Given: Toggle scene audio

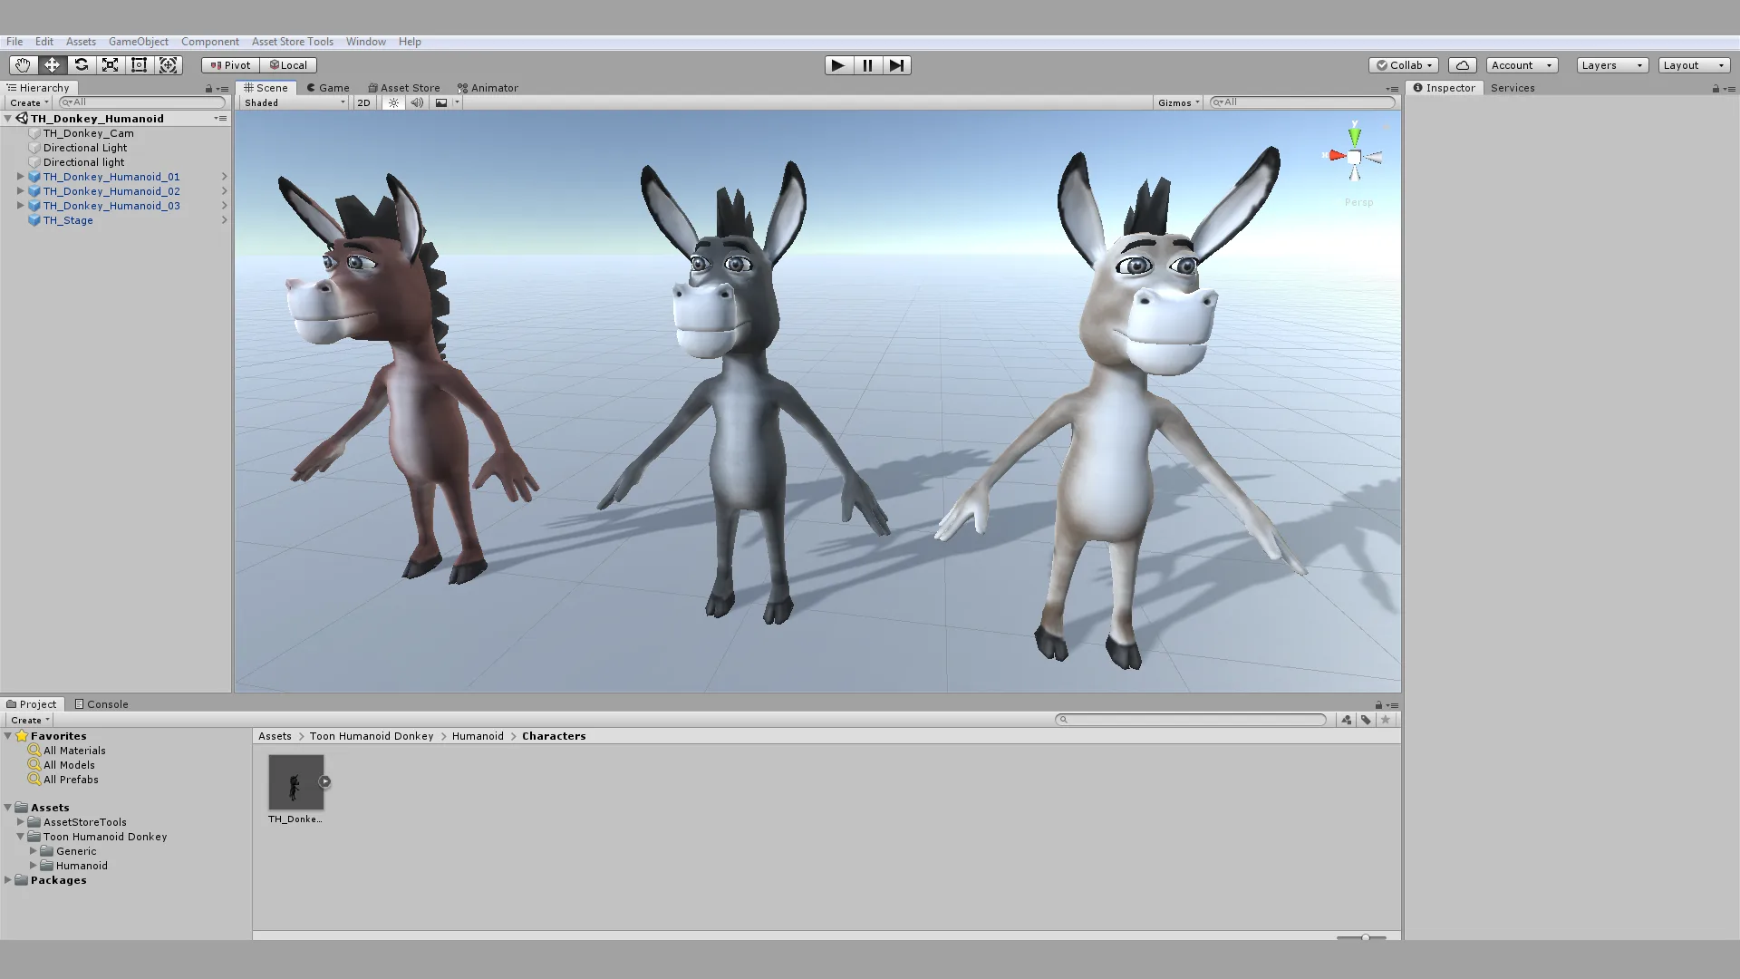Looking at the screenshot, I should pos(417,102).
